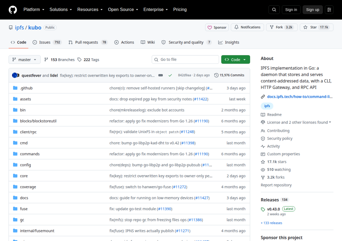
Task: Click the GitHub logo icon
Action: (x=13, y=10)
